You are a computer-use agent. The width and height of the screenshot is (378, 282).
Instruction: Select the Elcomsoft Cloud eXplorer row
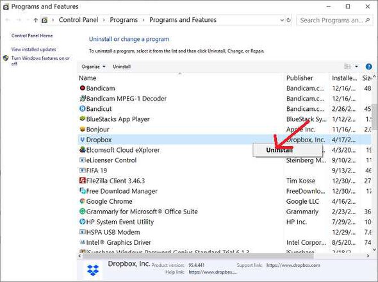pyautogui.click(x=224, y=150)
